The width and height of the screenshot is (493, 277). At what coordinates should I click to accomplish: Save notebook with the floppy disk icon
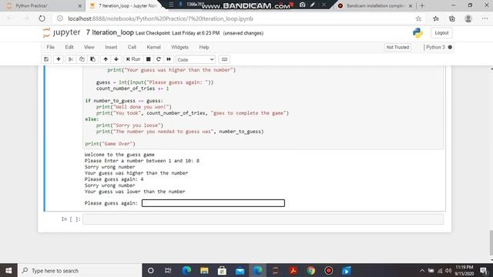point(46,59)
